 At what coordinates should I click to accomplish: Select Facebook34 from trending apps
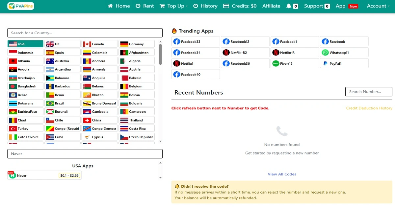click(196, 52)
